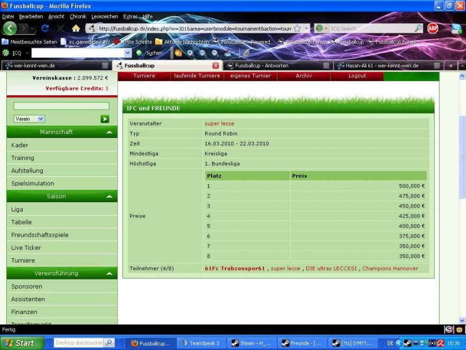466x350 pixels.
Task: Click the Champions Hannover participant link
Action: coord(390,268)
